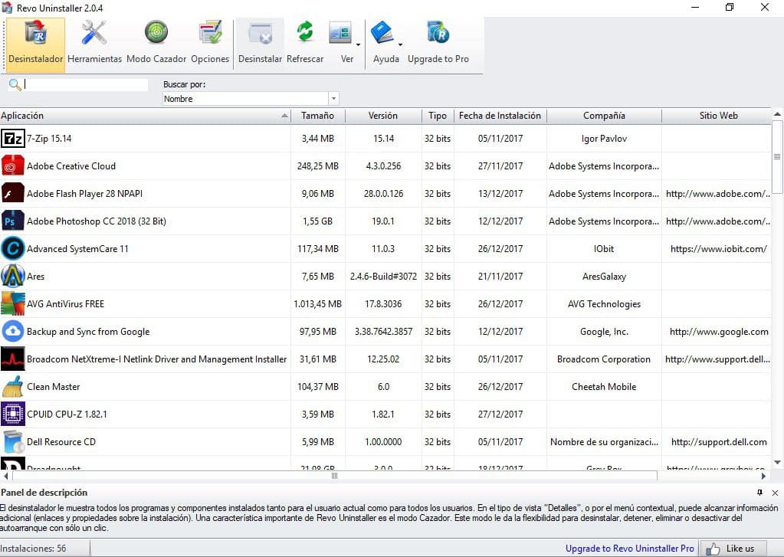
Task: Select Adobe Flash Player 28 NPAPI icon
Action: [12, 194]
